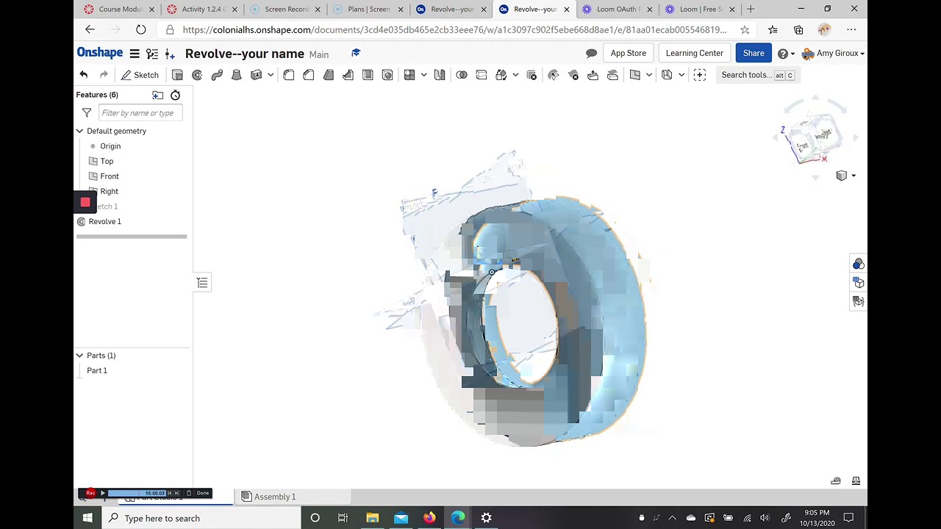Select the Draft tool icon

[329, 75]
